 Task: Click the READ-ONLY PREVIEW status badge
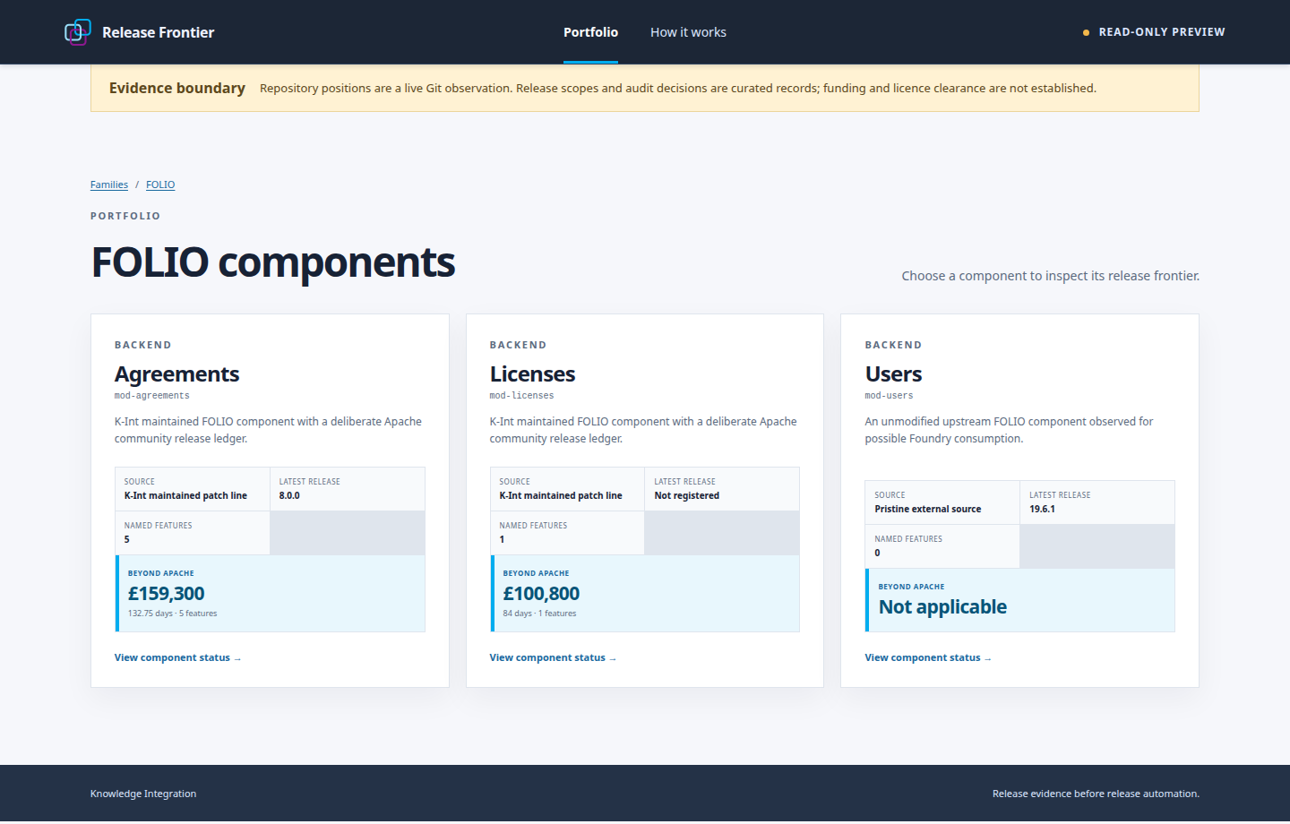[1154, 32]
